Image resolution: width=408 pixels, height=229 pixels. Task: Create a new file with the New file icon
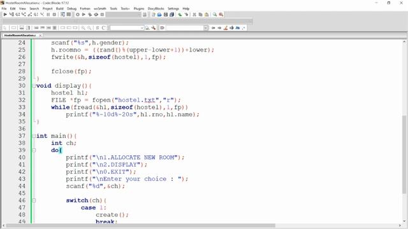pos(153,15)
